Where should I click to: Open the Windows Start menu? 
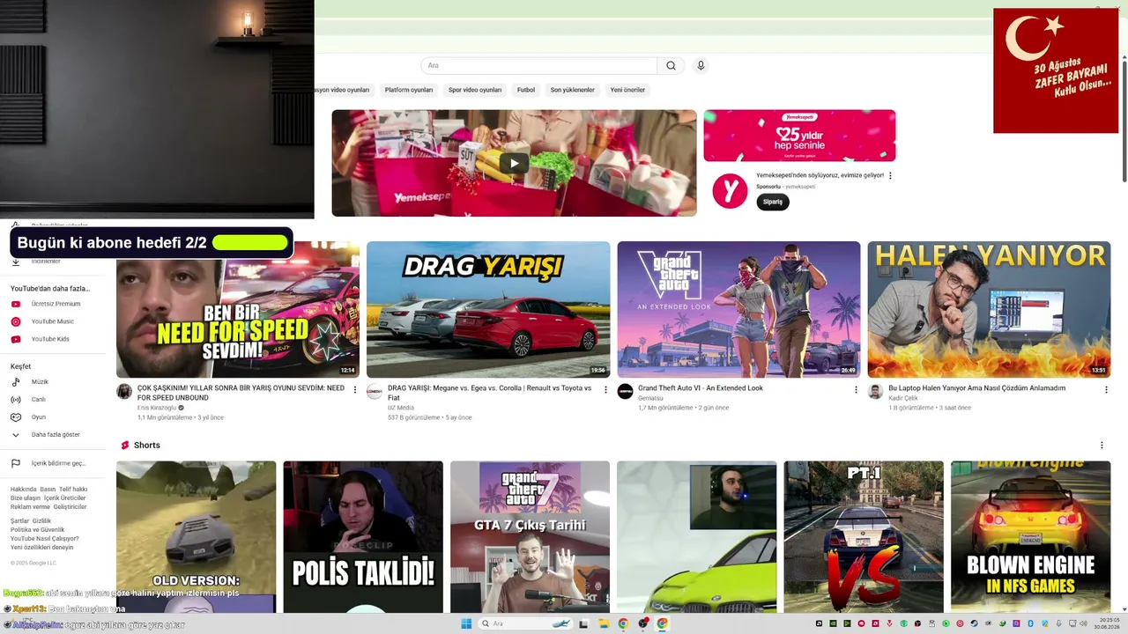pyautogui.click(x=466, y=624)
